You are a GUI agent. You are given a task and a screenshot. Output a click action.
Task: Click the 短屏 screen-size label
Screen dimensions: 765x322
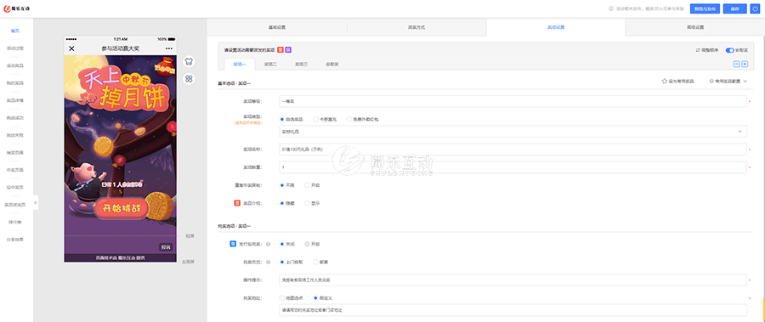190,235
